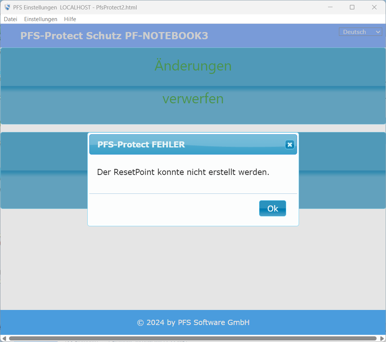Expand the Deutsch language dropdown
The width and height of the screenshot is (386, 342).
point(360,32)
